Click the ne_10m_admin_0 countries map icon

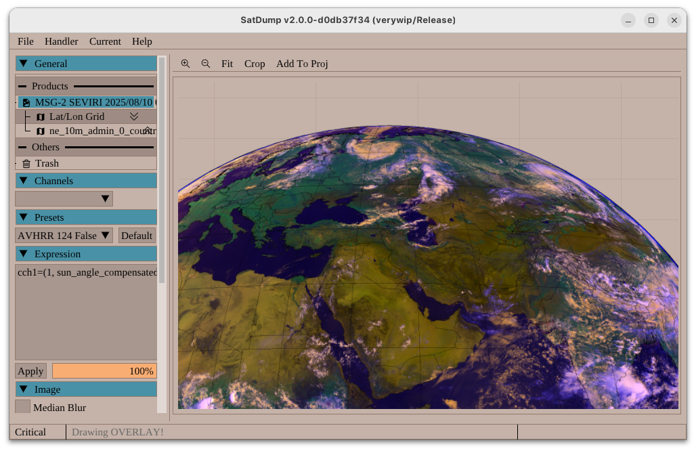pos(41,131)
